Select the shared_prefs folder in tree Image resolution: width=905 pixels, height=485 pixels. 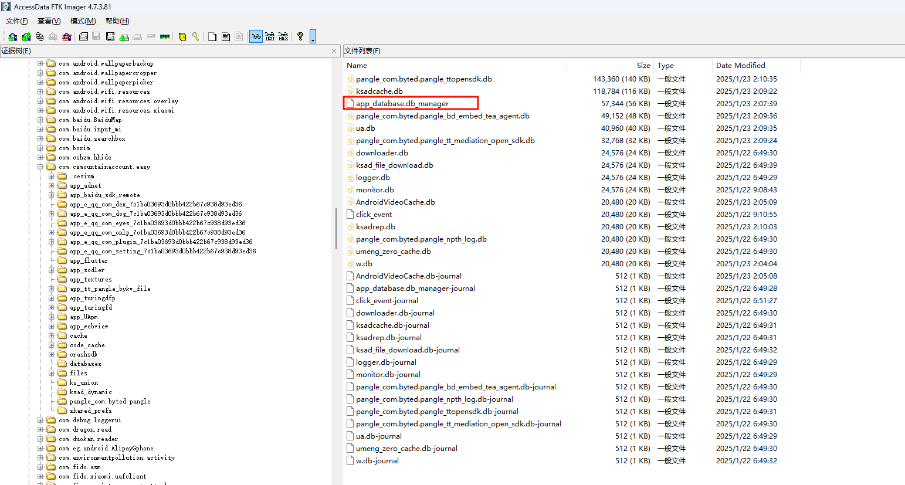(90, 411)
